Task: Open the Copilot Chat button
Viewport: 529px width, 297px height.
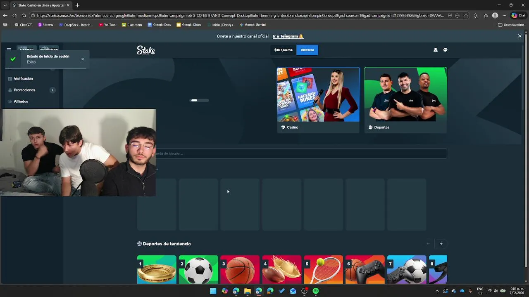Action: [518, 15]
